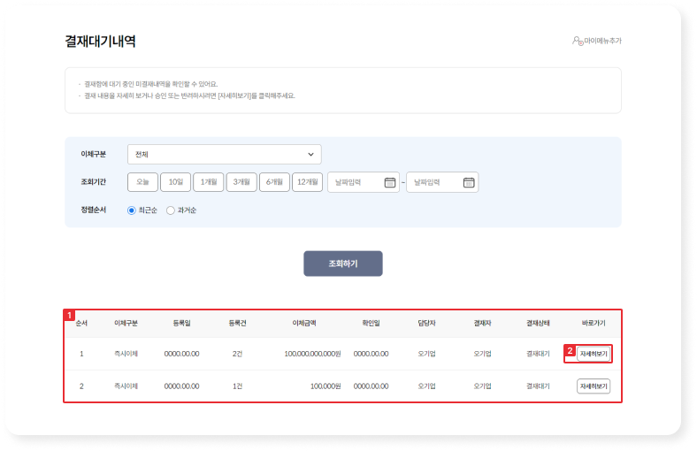Click the 조회하기 search button
This screenshot has height=451, width=697.
click(x=342, y=264)
